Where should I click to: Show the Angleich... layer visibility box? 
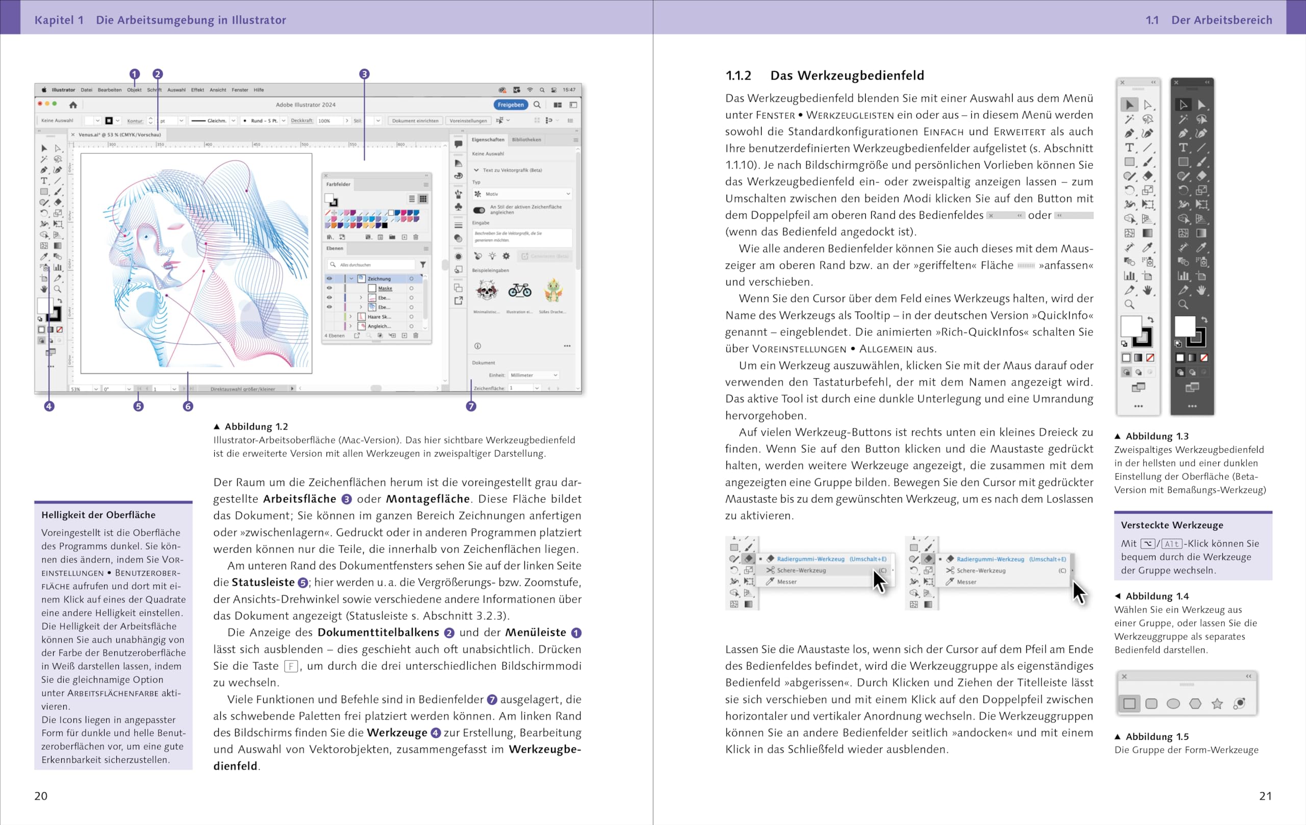point(329,326)
